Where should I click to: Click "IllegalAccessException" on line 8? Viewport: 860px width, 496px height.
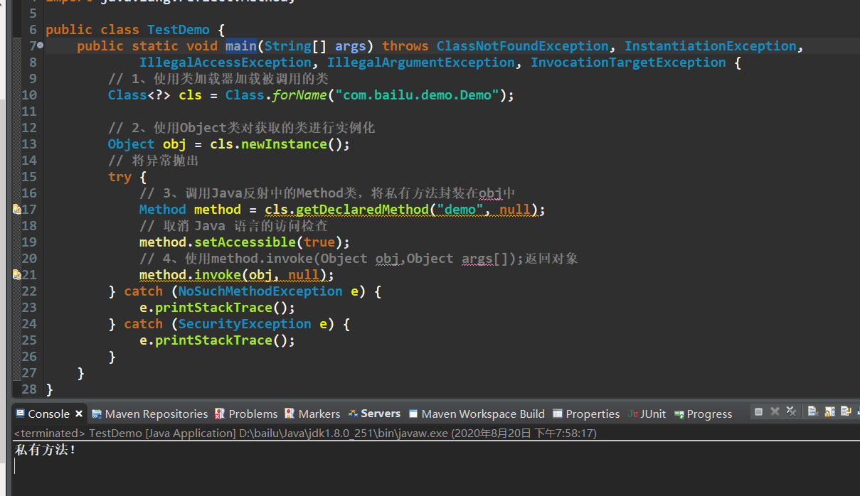225,63
